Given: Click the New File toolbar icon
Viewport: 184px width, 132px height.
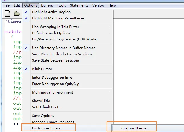Looking at the screenshot, I should point(8,13).
